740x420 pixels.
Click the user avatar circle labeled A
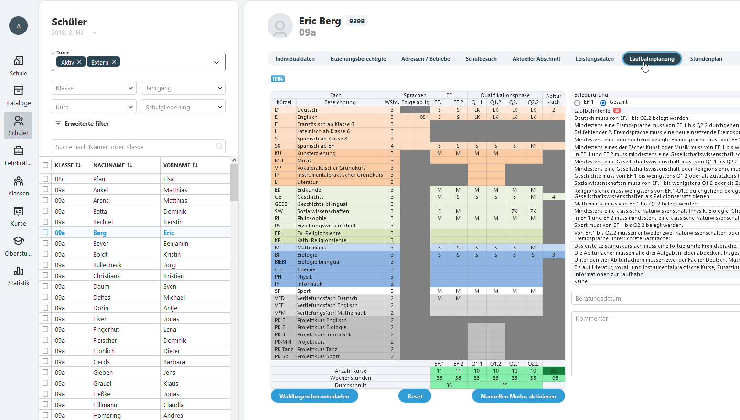(x=18, y=26)
